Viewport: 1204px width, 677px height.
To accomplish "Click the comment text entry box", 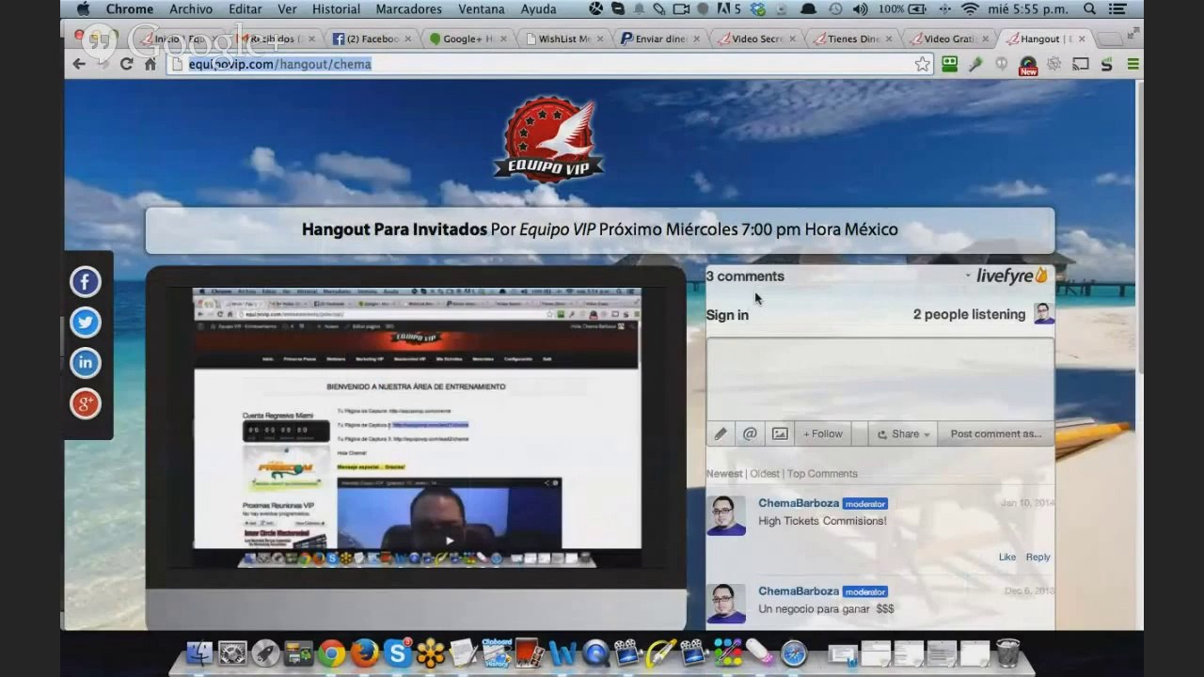I will (x=879, y=380).
